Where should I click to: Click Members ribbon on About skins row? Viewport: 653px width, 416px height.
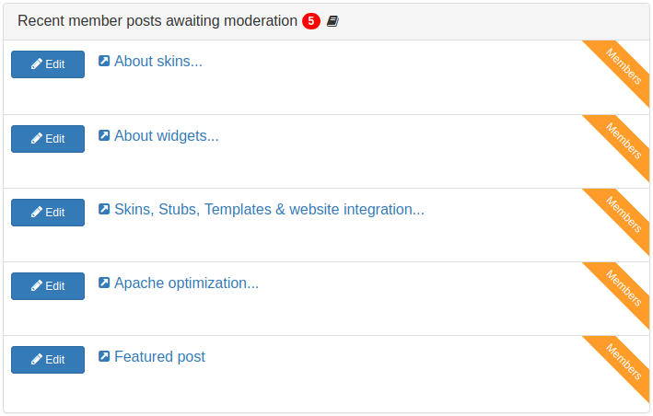(624, 66)
